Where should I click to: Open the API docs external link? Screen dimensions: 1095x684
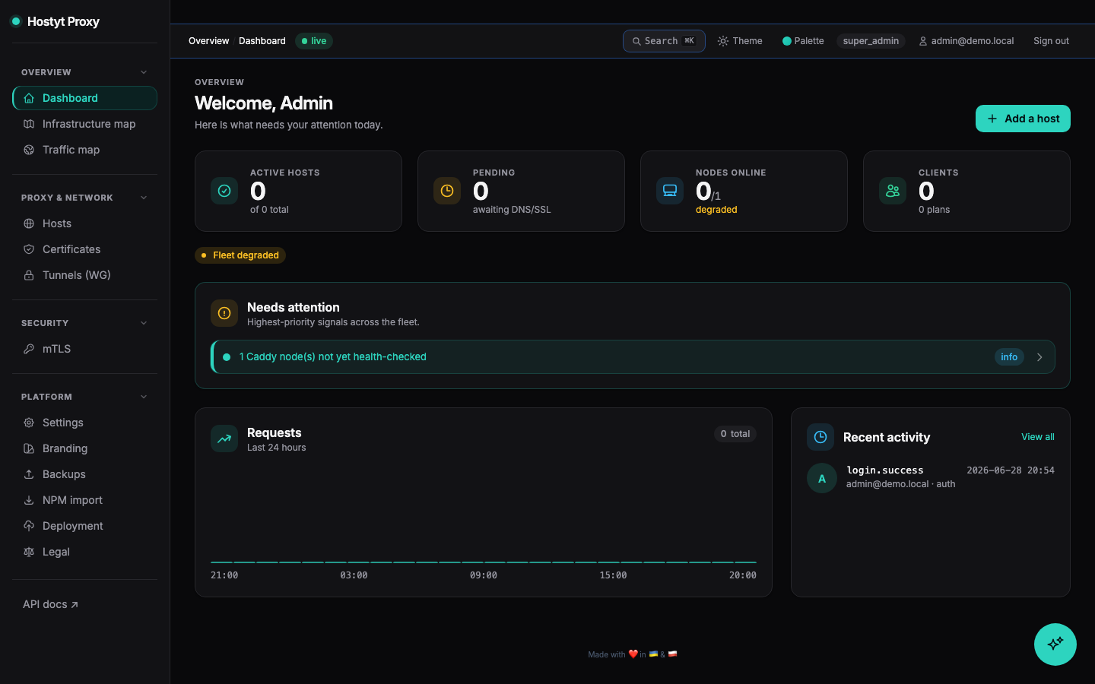point(50,604)
